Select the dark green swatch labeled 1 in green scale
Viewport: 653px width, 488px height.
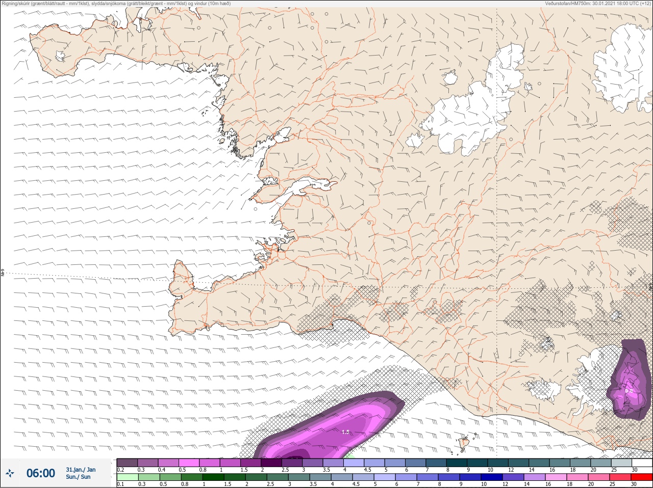coord(212,477)
